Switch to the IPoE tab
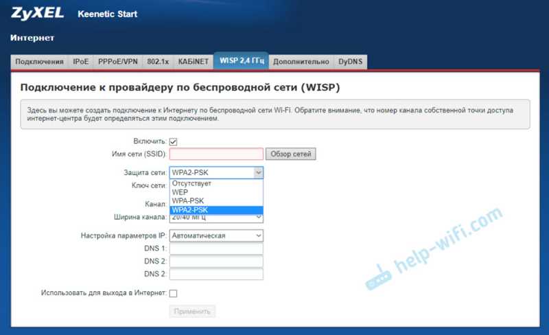 pyautogui.click(x=80, y=62)
